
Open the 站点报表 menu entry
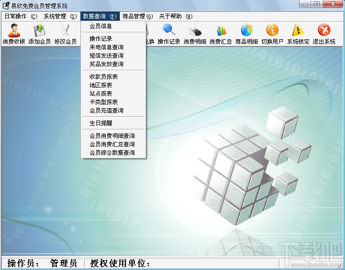click(113, 93)
